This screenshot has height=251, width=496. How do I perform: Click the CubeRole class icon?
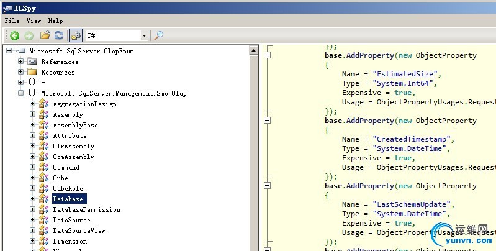44,188
